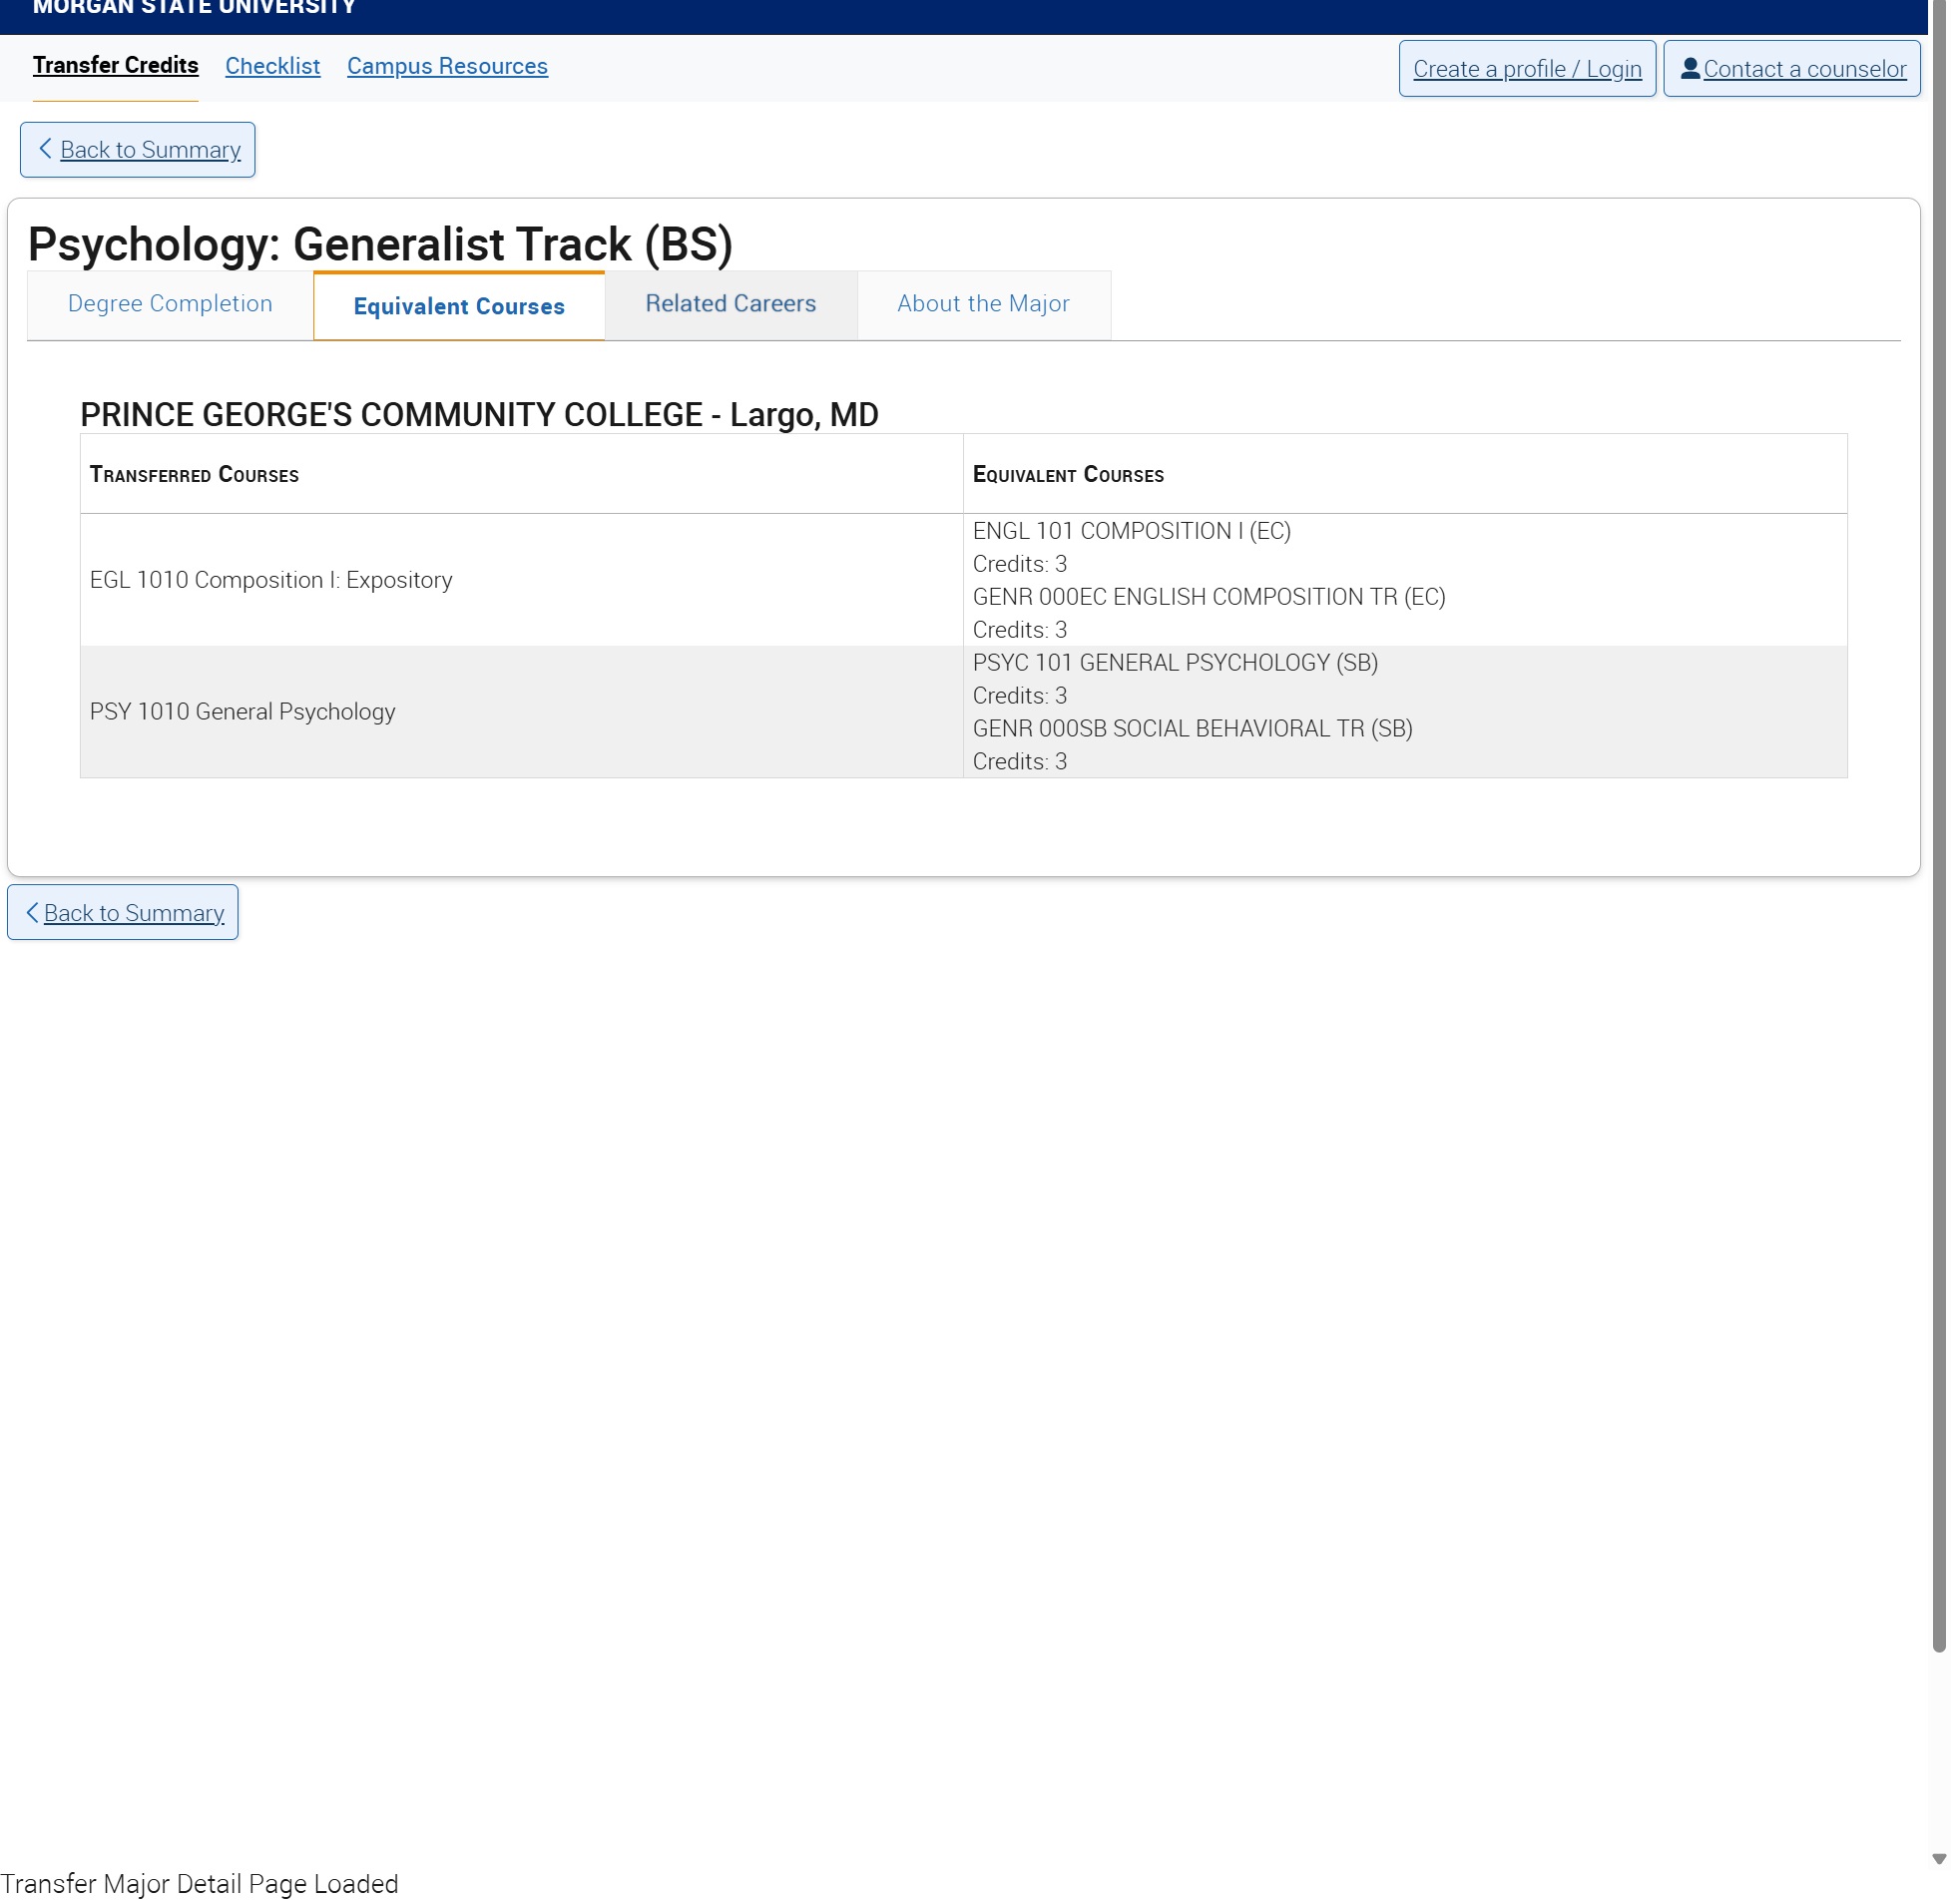Open the Transfer Credits nav item

click(116, 65)
